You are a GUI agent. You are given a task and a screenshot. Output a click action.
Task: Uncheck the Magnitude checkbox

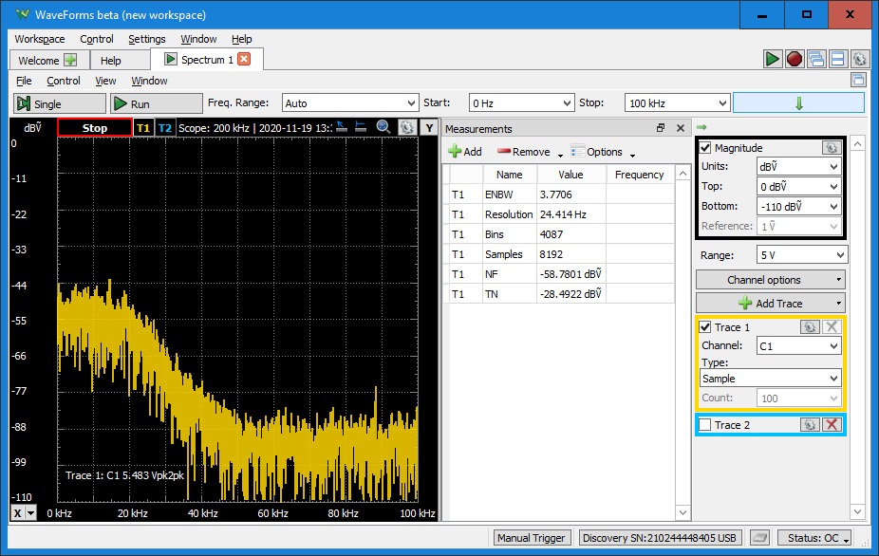click(705, 148)
